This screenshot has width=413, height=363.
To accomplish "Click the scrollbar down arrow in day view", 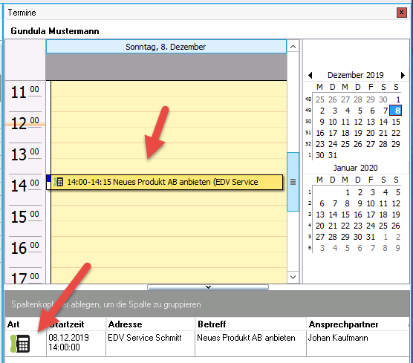I will [x=293, y=277].
